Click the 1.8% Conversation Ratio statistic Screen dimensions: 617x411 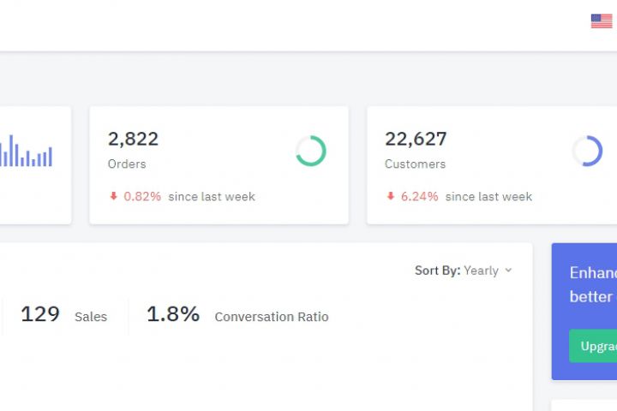point(173,315)
